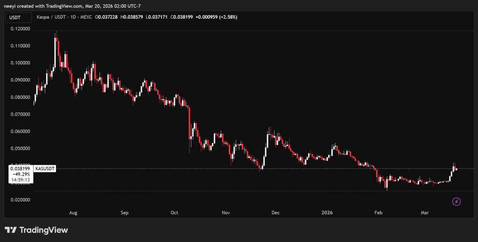Click the Oct label on time axis
The width and height of the screenshot is (478, 242).
pyautogui.click(x=175, y=213)
